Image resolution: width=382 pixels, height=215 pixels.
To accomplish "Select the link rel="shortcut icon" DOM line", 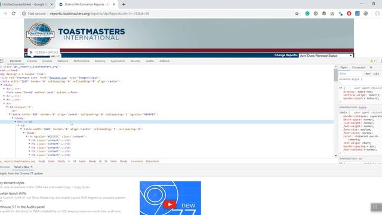I will (50, 78).
